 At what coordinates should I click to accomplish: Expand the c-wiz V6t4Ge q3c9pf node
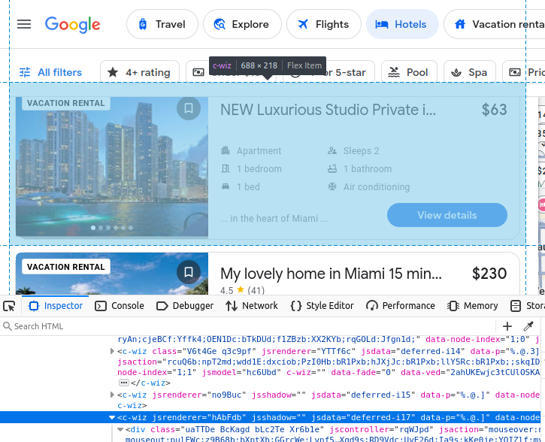click(112, 351)
